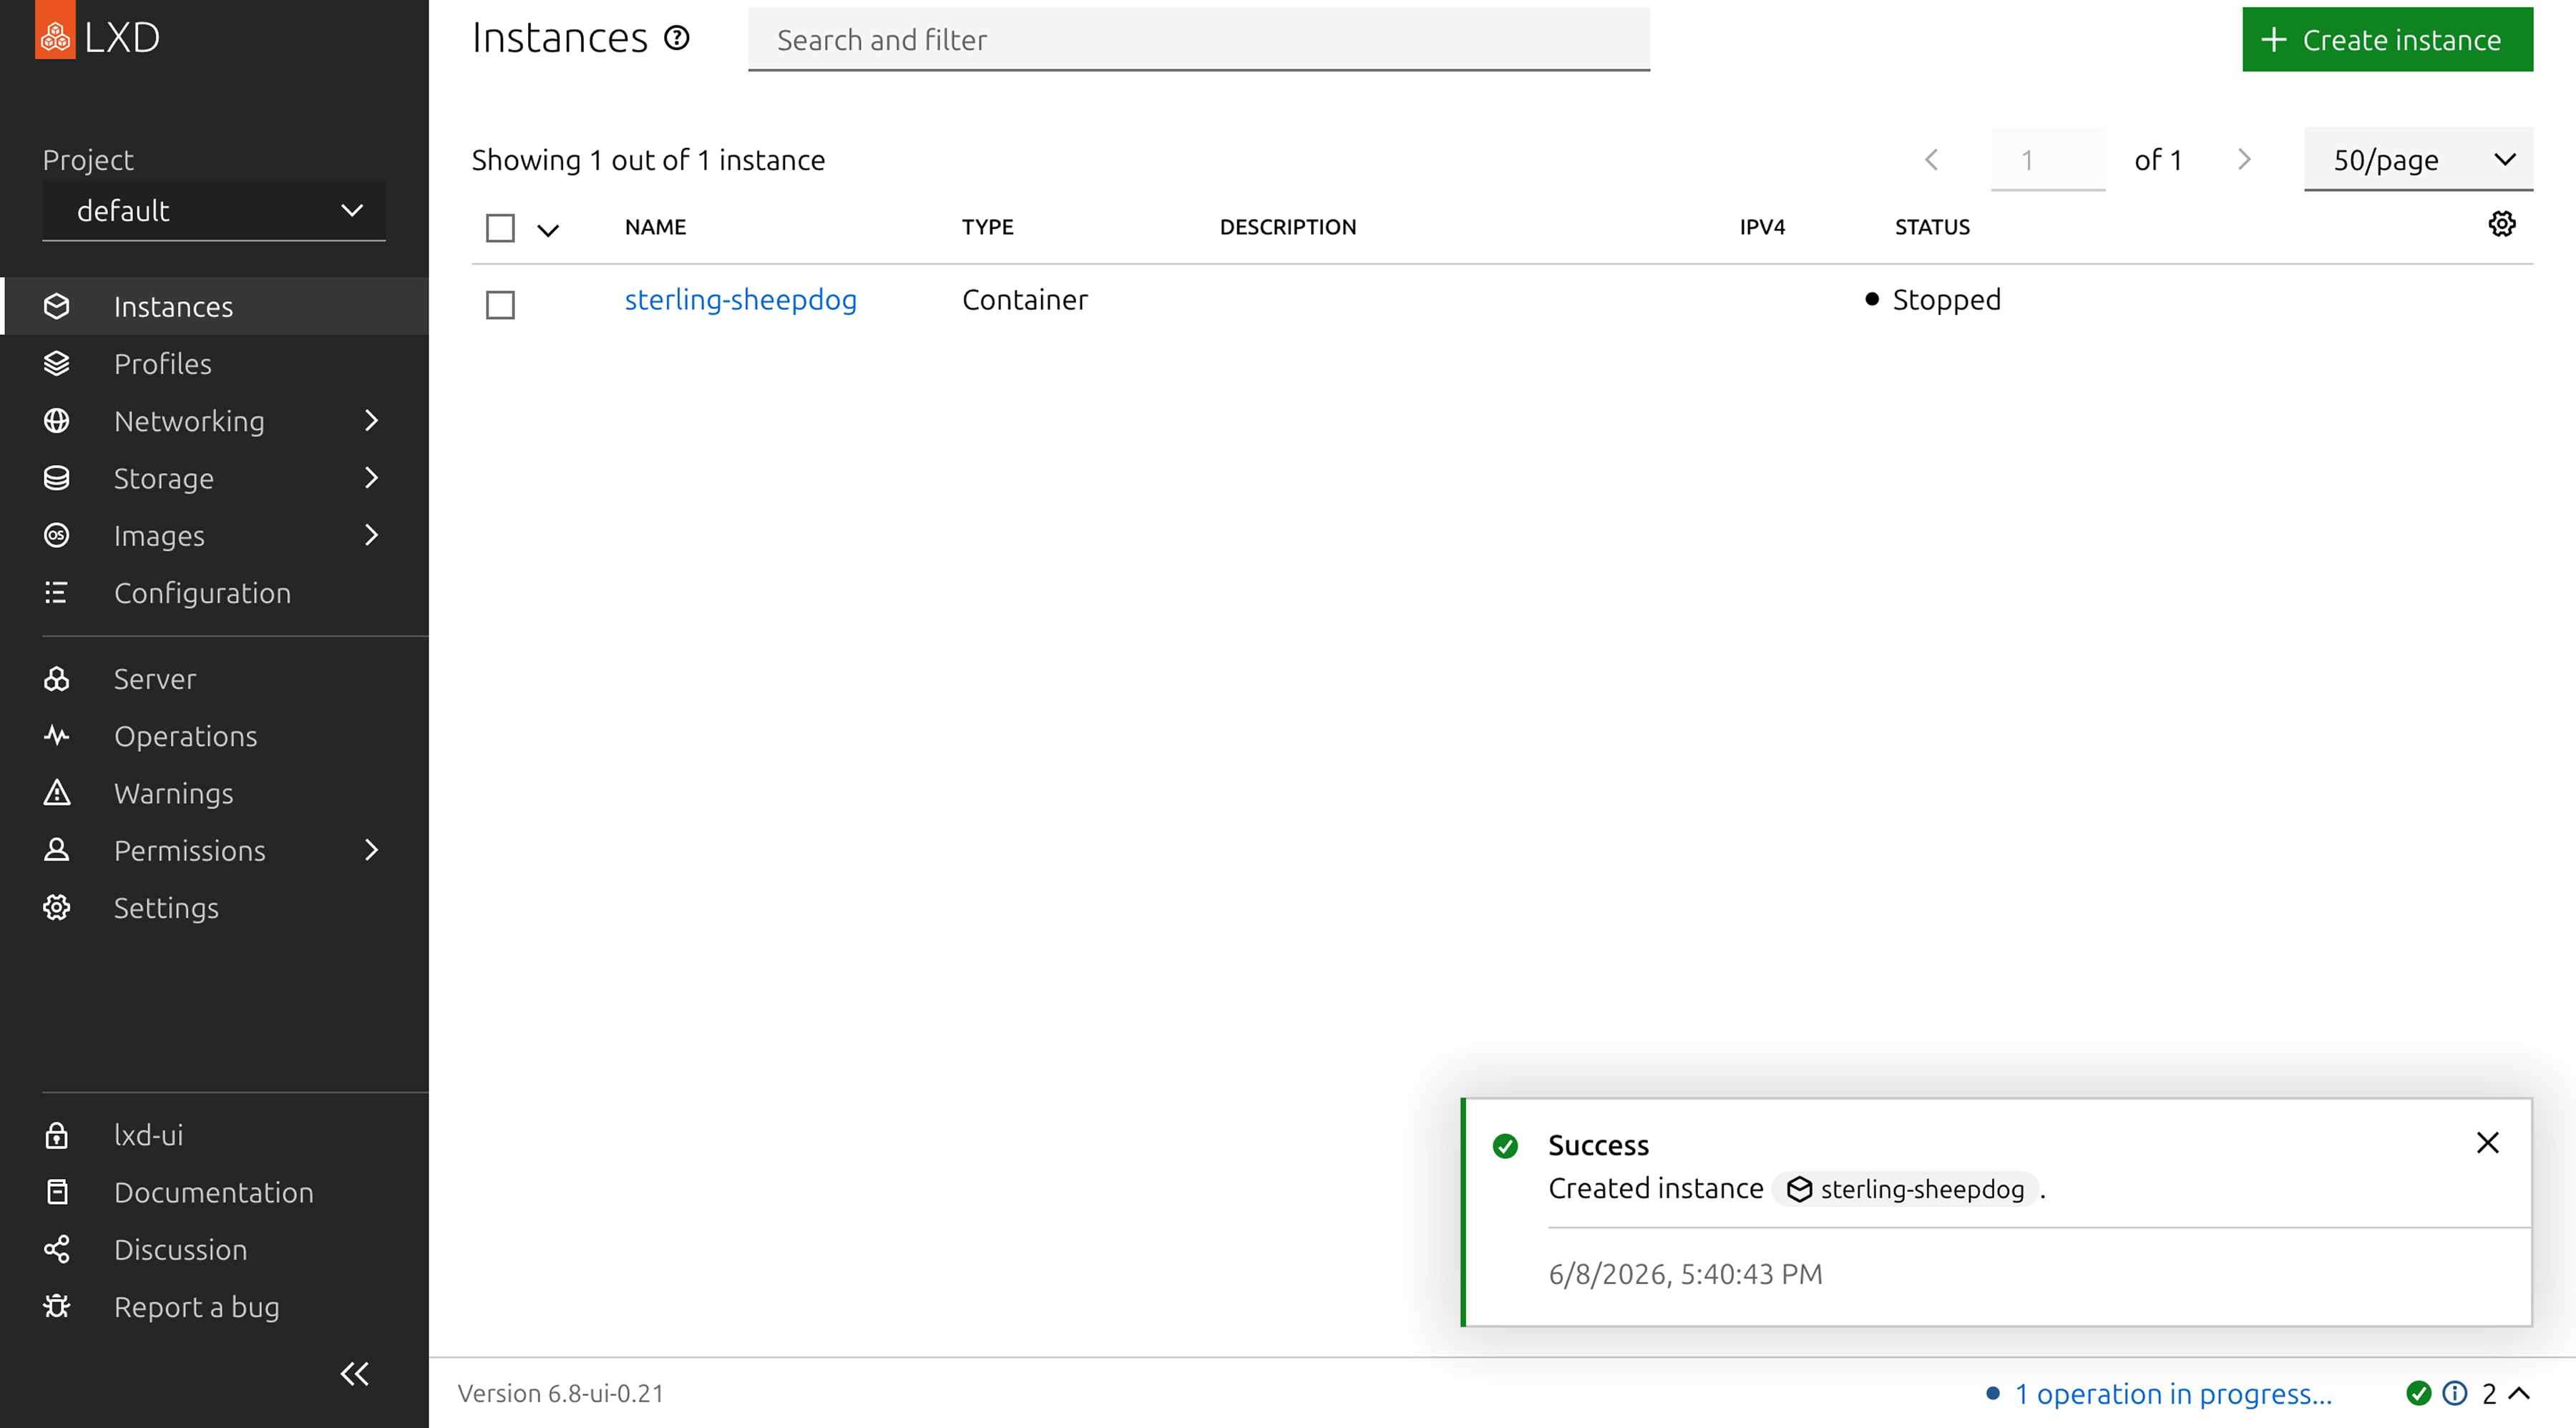Expand the Networking submenu chevron

tap(371, 421)
